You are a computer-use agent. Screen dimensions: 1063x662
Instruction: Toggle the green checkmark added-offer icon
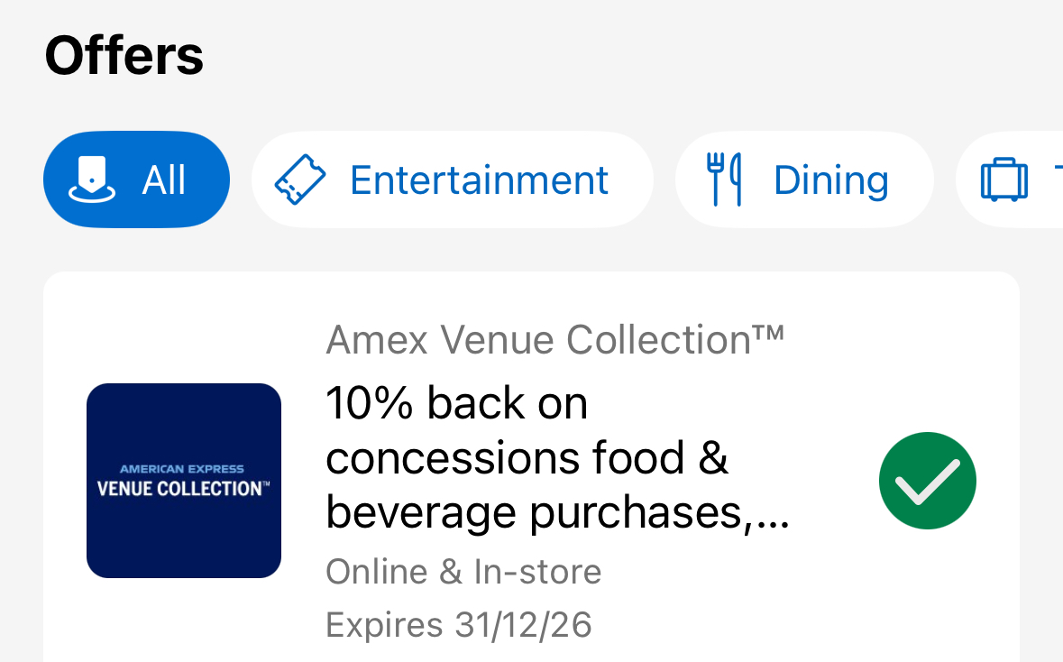[928, 481]
